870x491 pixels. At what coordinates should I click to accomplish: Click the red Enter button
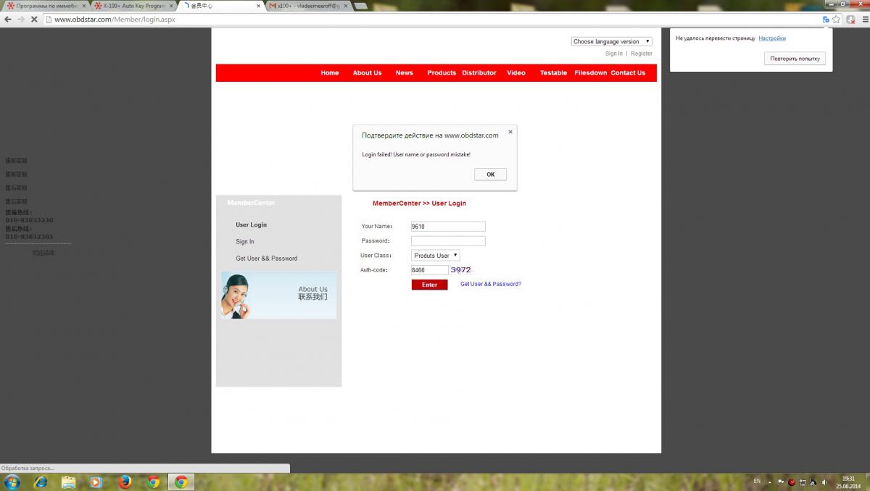(429, 285)
